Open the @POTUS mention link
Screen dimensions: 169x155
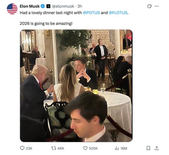pos(91,12)
